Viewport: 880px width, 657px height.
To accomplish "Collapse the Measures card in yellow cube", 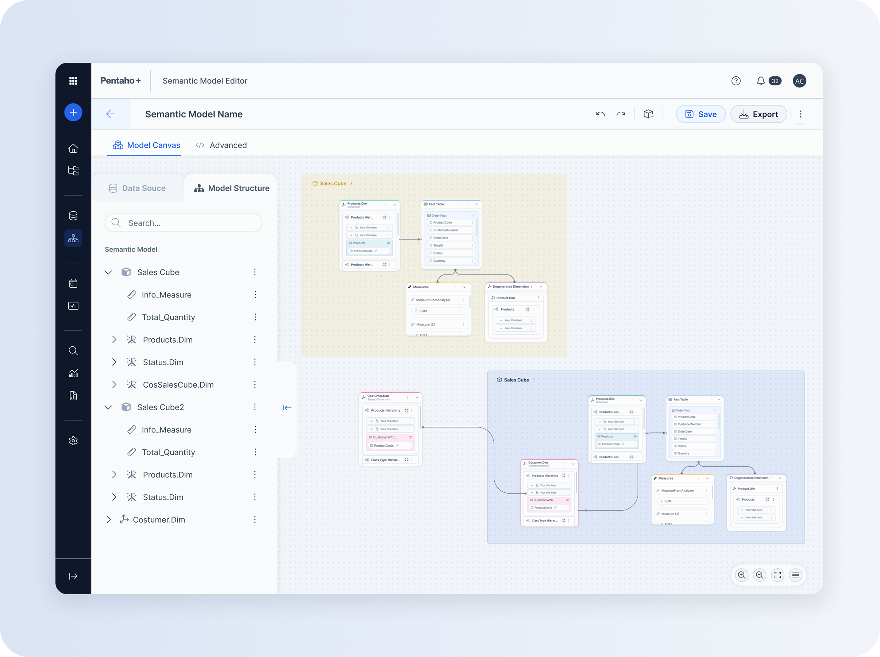I will click(x=464, y=287).
